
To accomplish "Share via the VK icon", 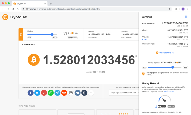I will (x=77, y=93).
